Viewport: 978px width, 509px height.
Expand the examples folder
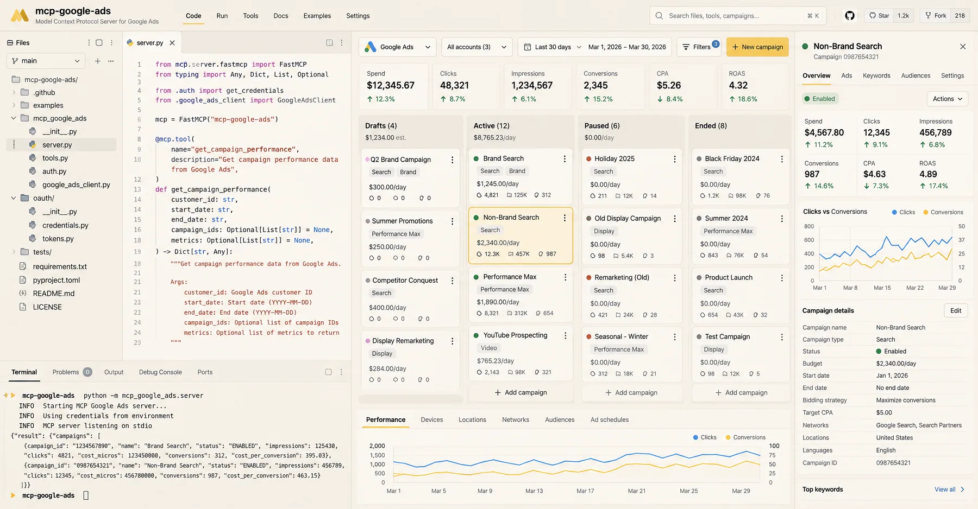(14, 105)
